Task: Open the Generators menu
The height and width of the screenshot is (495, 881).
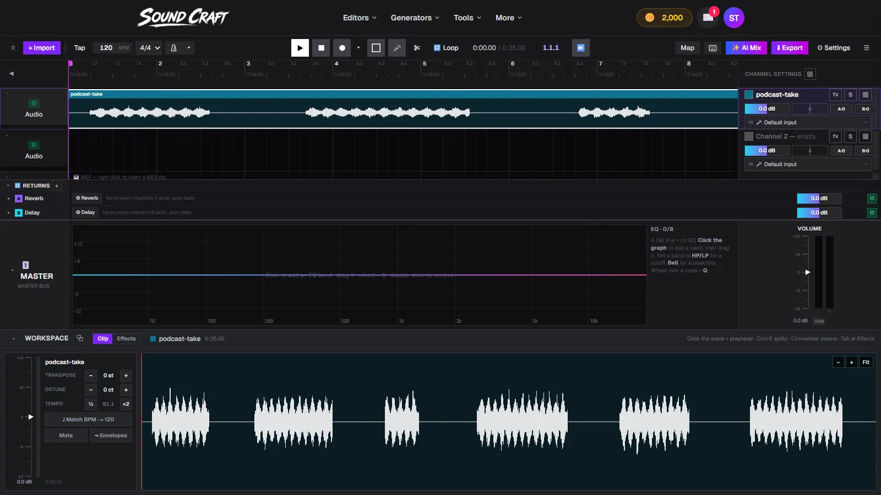Action: 415,18
